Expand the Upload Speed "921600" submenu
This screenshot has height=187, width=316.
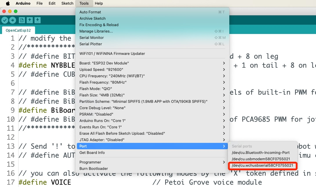(x=152, y=69)
